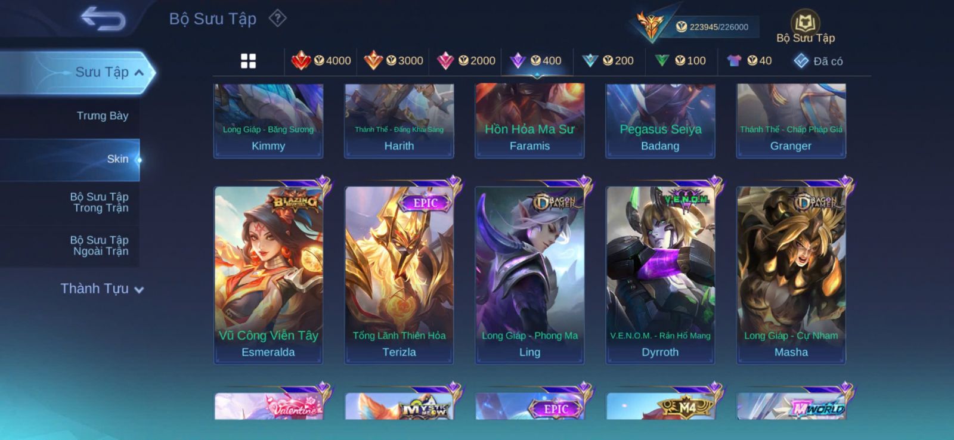Image resolution: width=954 pixels, height=440 pixels.
Task: Open Esmeralda Vũ Công Viễn Tây skin
Action: coord(268,274)
